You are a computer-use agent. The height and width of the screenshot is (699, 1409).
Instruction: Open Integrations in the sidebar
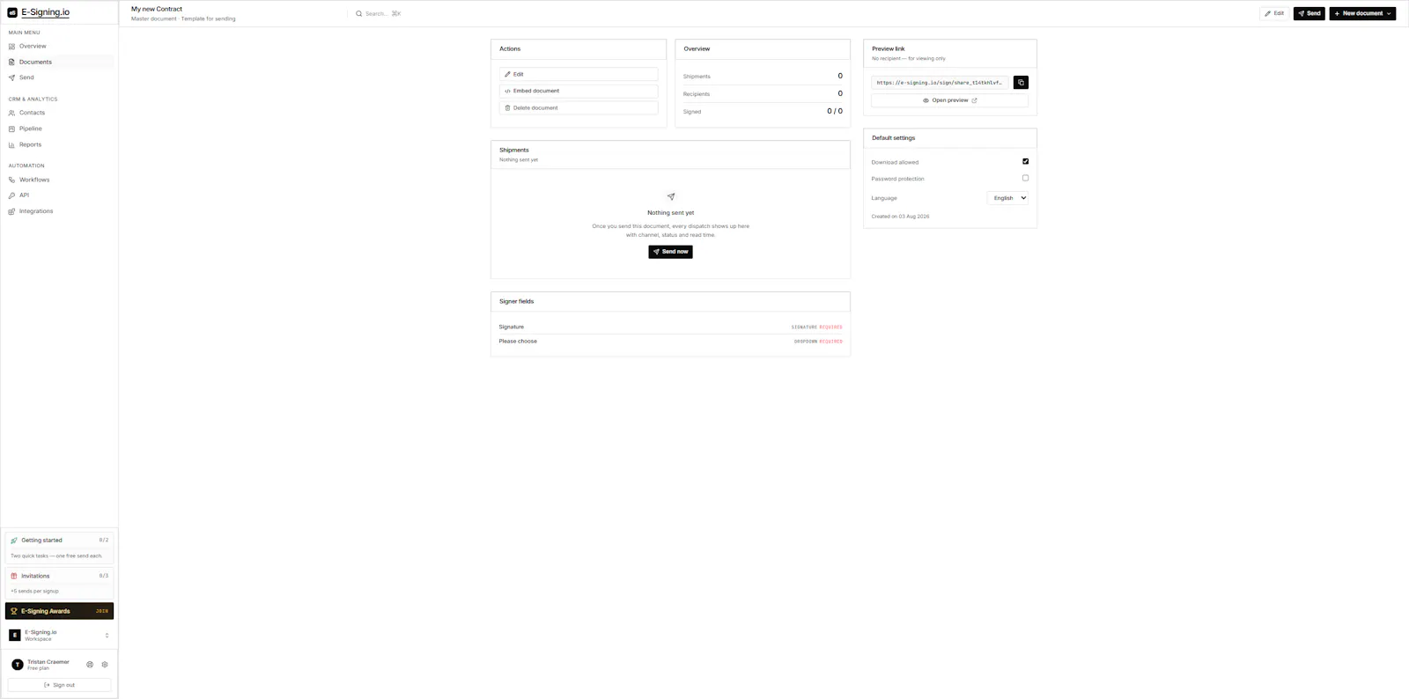point(59,211)
